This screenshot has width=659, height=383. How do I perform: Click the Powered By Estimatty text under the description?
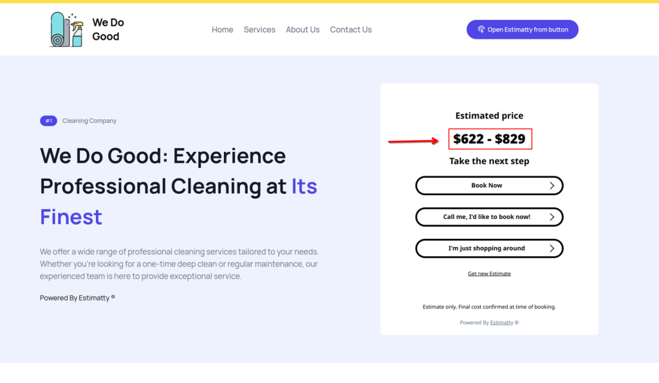75,297
